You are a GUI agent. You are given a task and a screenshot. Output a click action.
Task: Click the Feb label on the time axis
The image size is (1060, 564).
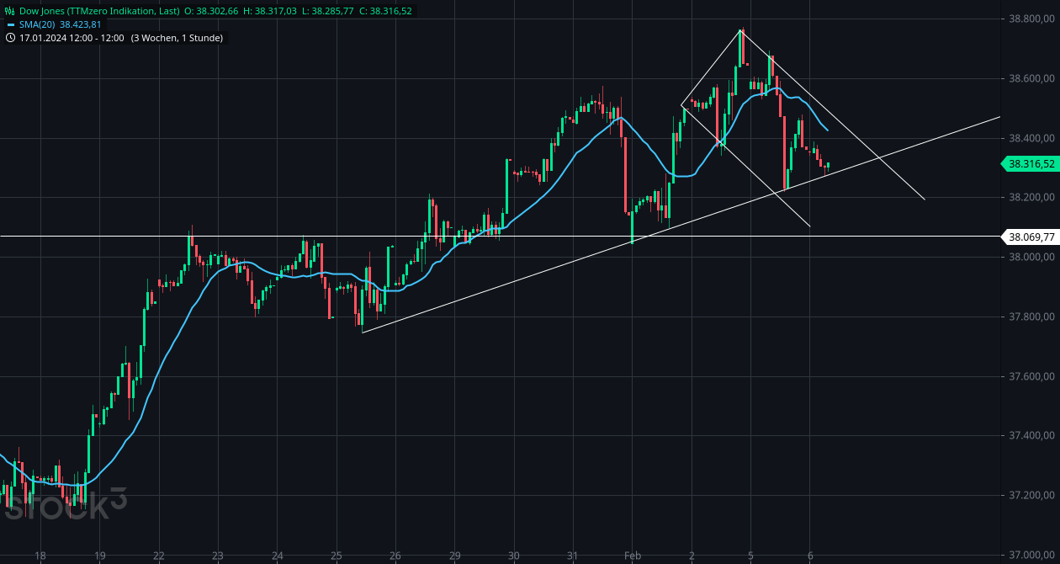coord(632,555)
